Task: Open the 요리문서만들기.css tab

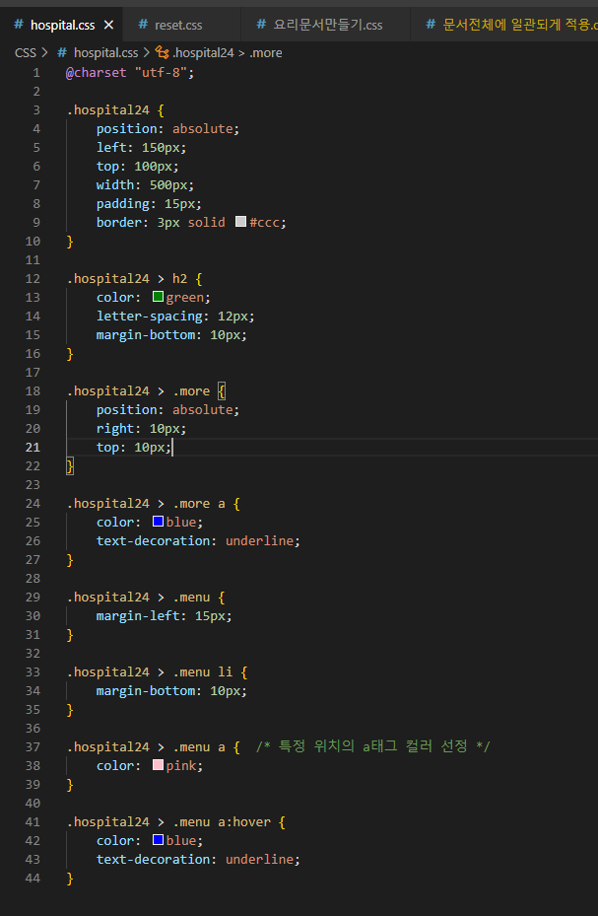Action: (320, 25)
